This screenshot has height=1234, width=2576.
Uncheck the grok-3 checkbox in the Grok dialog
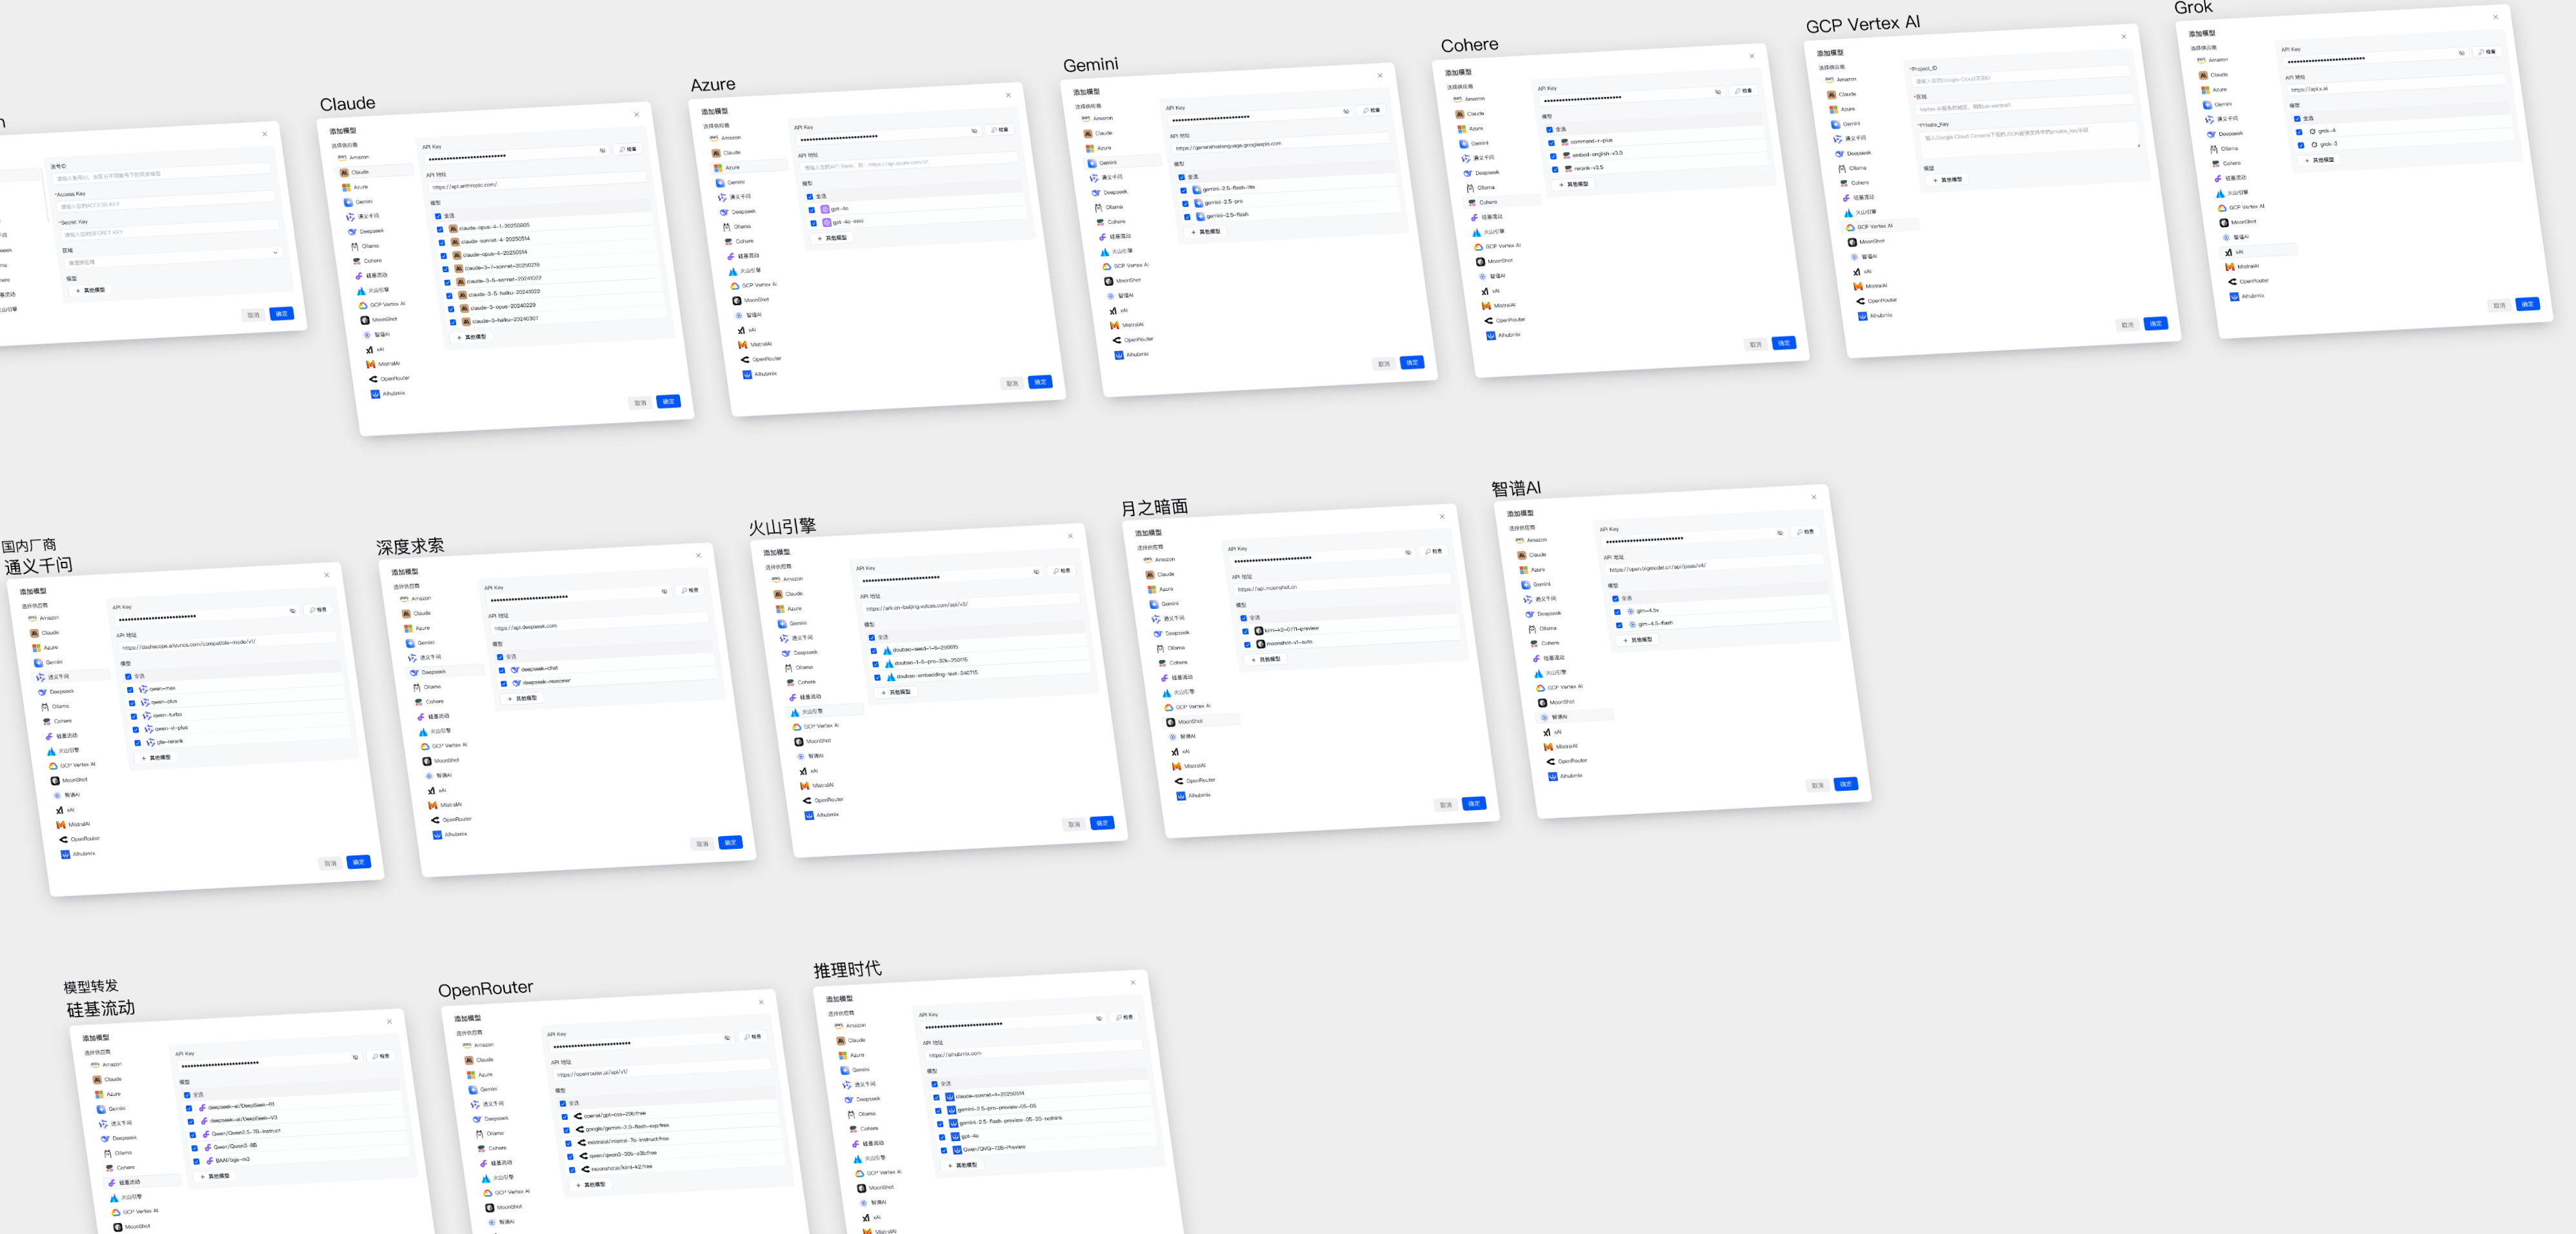(x=2301, y=145)
